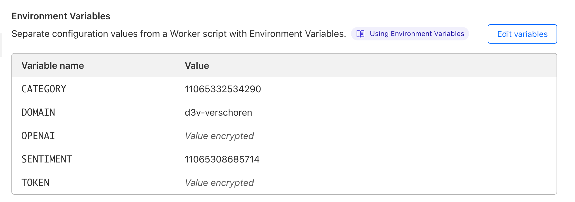Click the Edit variables button

click(522, 34)
